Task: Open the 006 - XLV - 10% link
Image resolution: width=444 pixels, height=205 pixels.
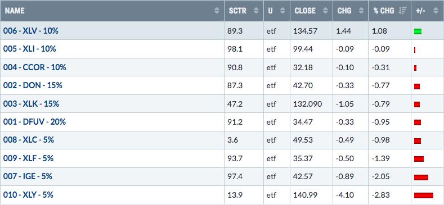Action: [31, 31]
